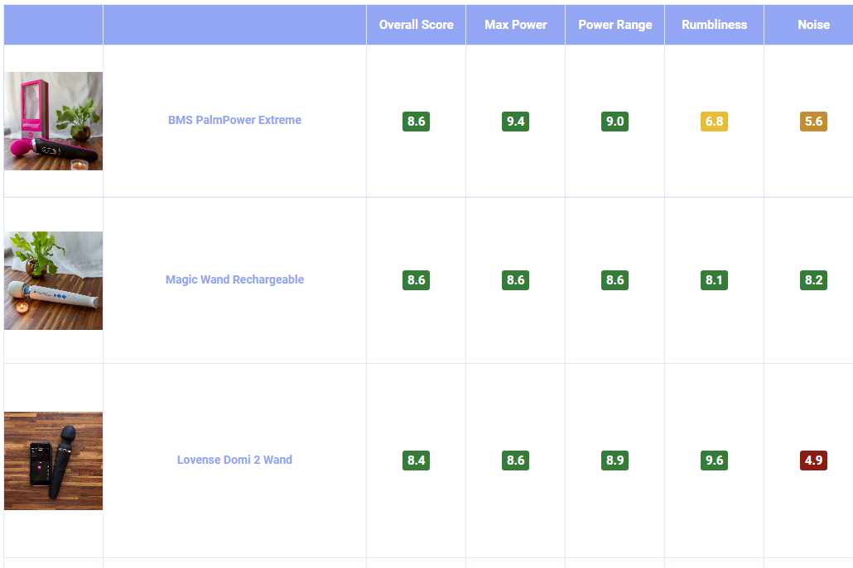Screen dimensions: 853x568
Task: Open the Magic Wand Rechargeable product link
Action: point(234,279)
